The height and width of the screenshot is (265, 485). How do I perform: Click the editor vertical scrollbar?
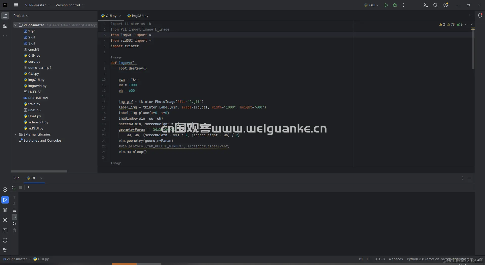point(473,48)
